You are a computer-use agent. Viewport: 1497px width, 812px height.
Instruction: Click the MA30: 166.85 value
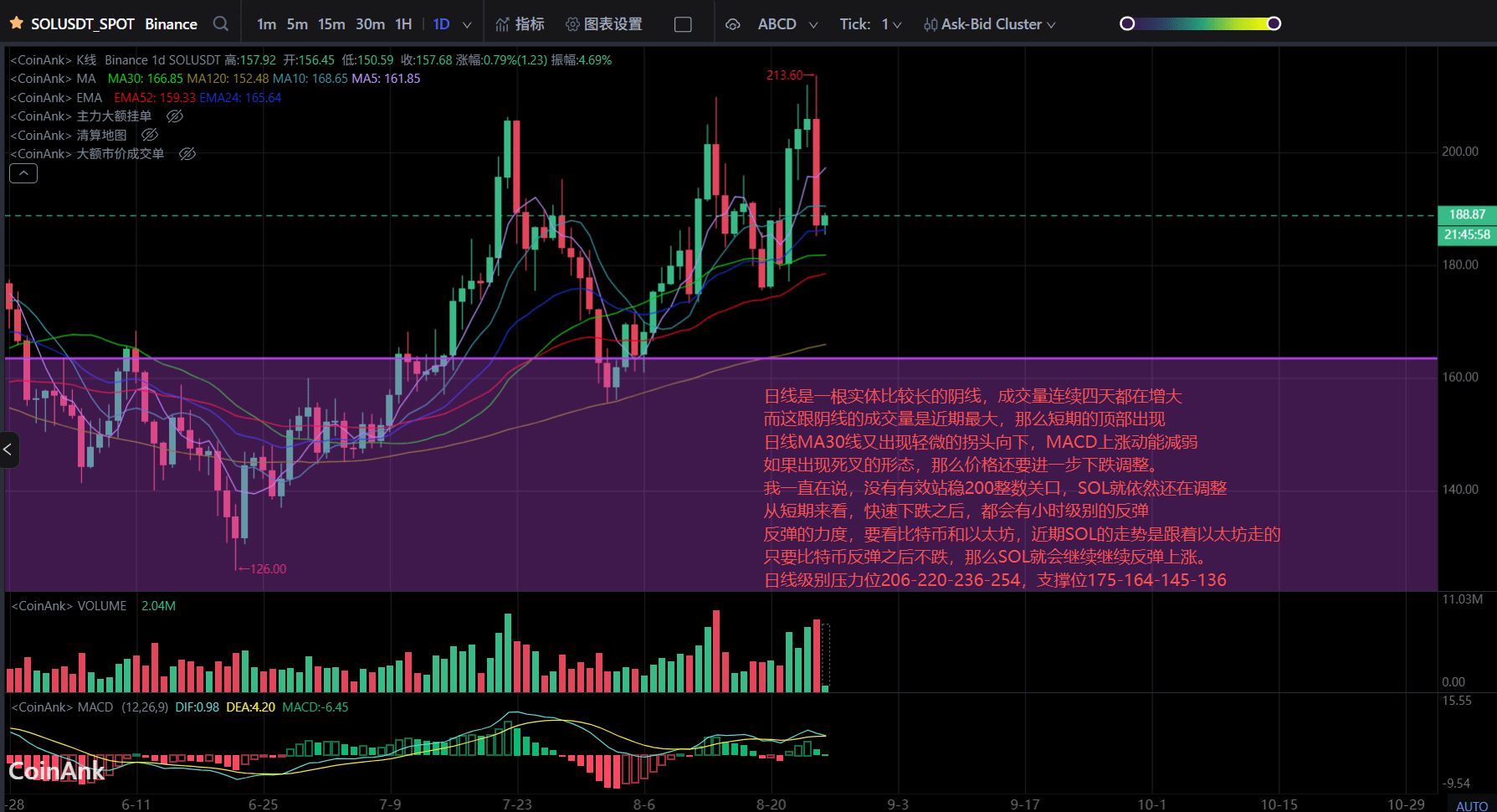[146, 79]
